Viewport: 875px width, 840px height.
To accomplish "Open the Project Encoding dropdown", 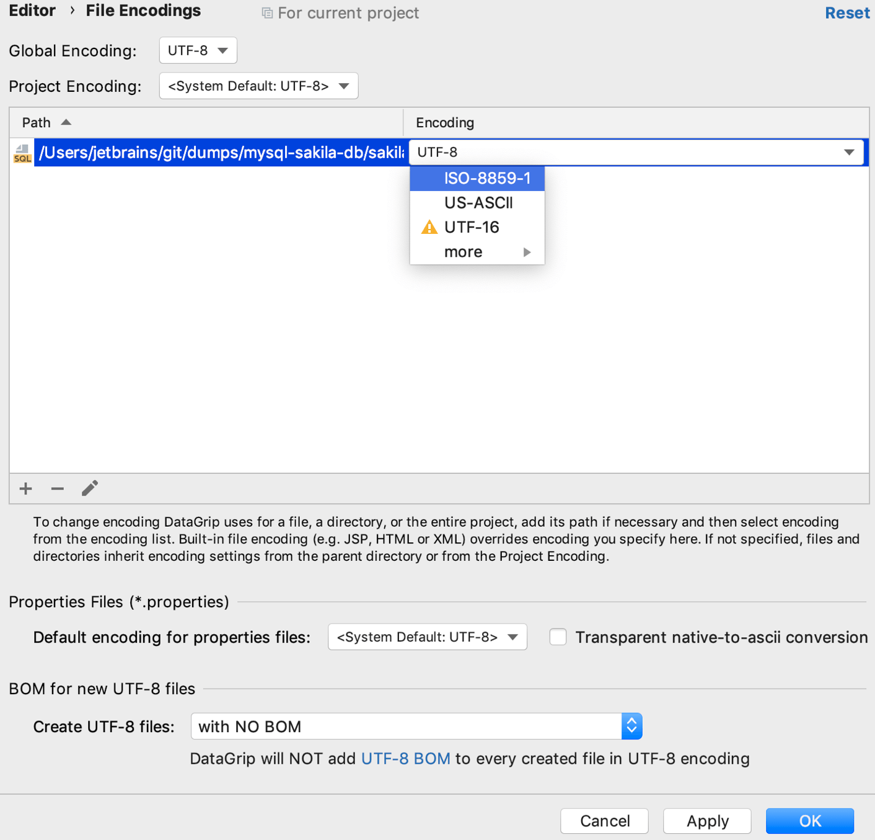I will 258,86.
